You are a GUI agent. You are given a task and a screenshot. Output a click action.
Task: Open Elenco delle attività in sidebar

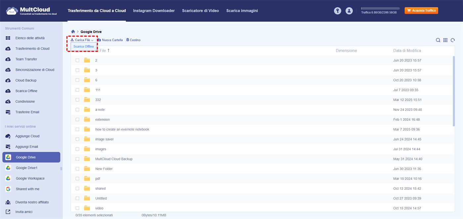pos(30,38)
